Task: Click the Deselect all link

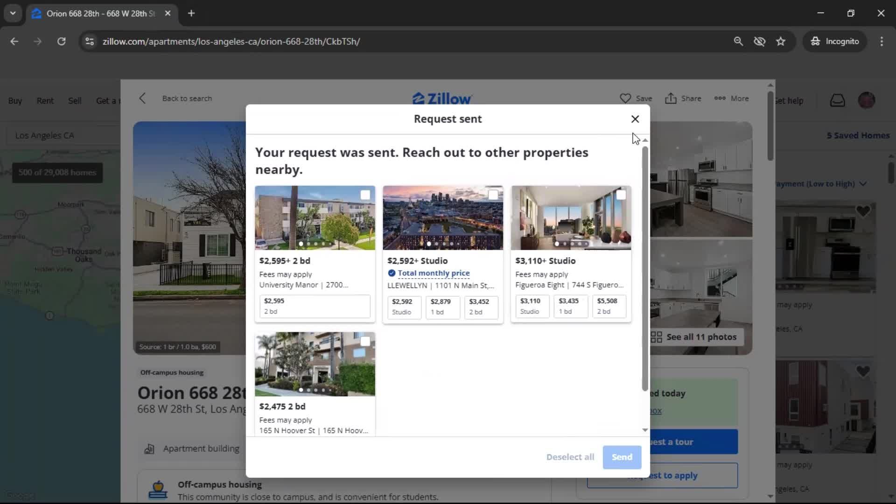Action: [570, 457]
